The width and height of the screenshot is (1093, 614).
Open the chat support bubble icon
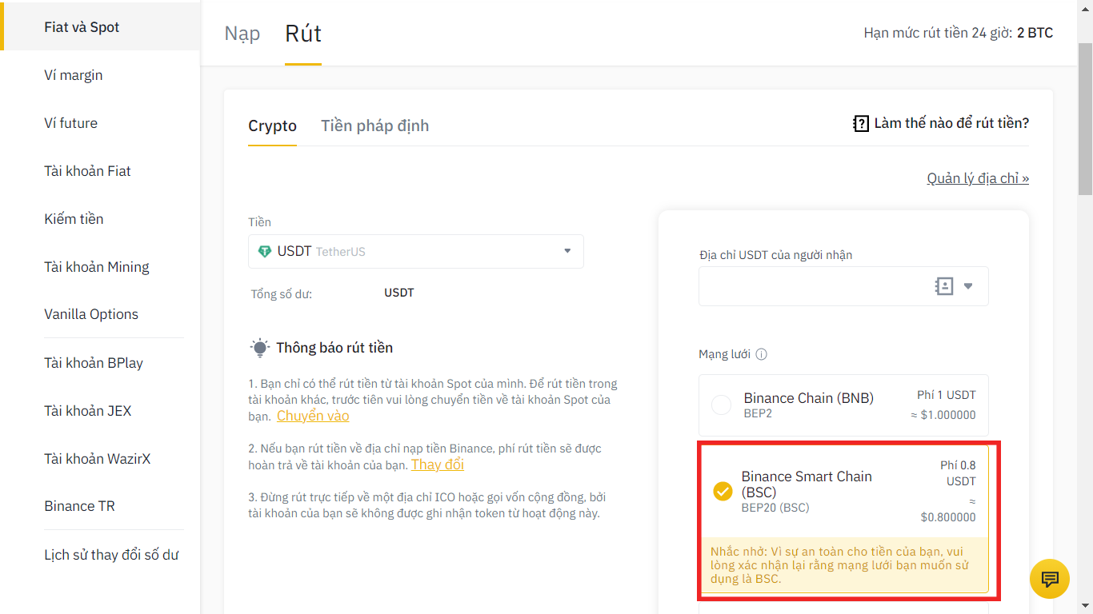(1050, 579)
